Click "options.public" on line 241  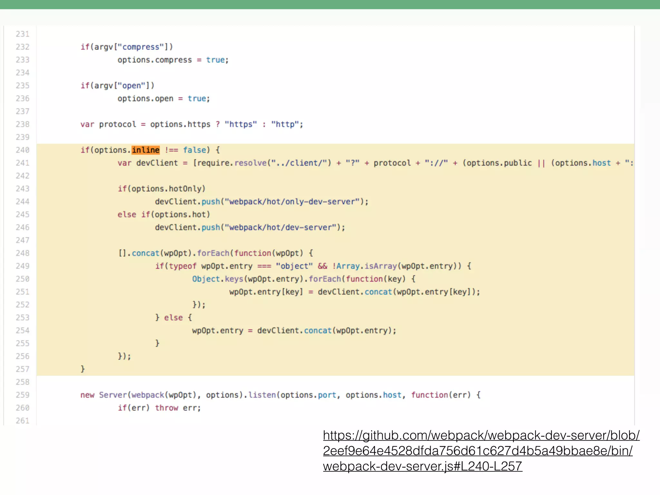tap(499, 163)
